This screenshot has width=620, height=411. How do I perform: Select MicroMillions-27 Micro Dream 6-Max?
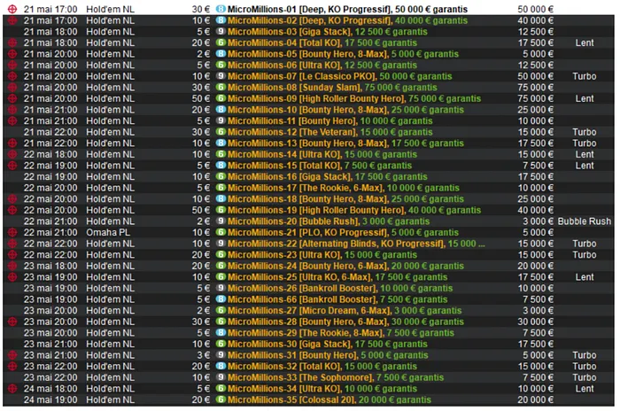click(345, 311)
